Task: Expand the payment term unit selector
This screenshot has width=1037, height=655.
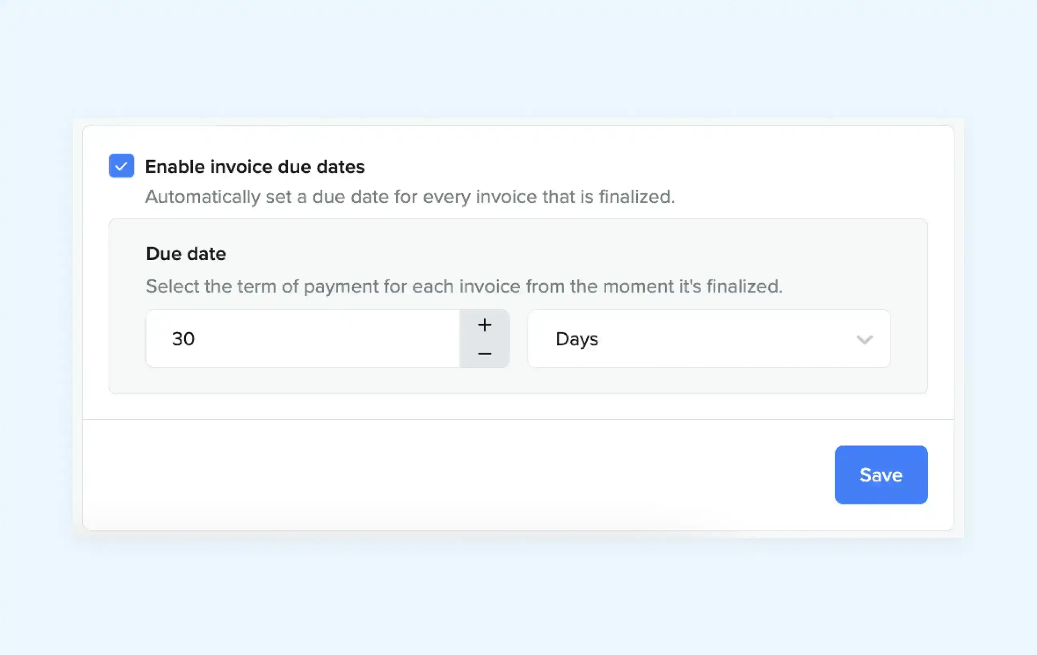Action: point(708,339)
